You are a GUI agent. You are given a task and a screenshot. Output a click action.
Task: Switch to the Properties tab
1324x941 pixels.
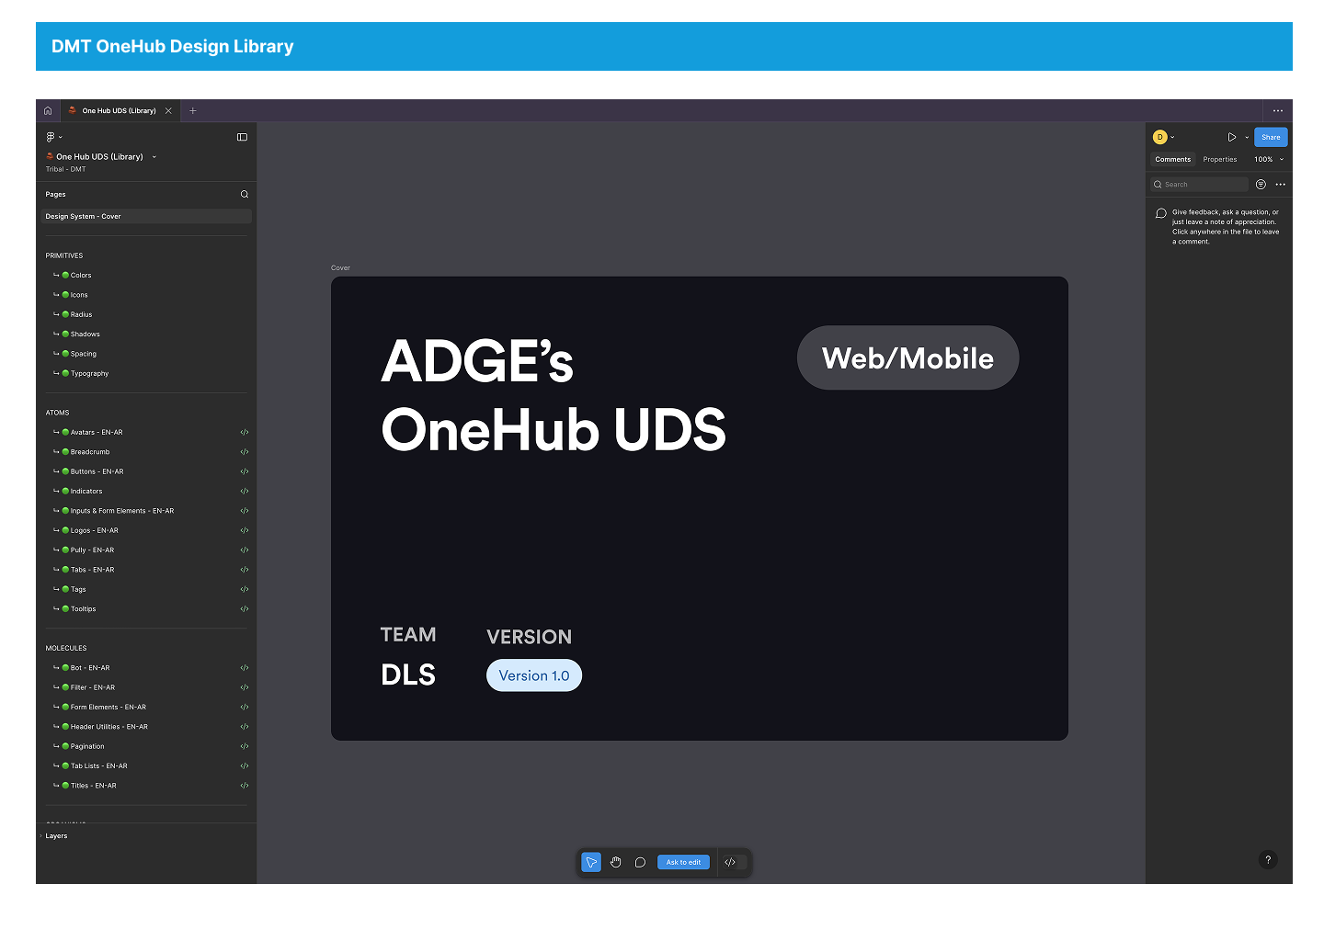(x=1219, y=160)
